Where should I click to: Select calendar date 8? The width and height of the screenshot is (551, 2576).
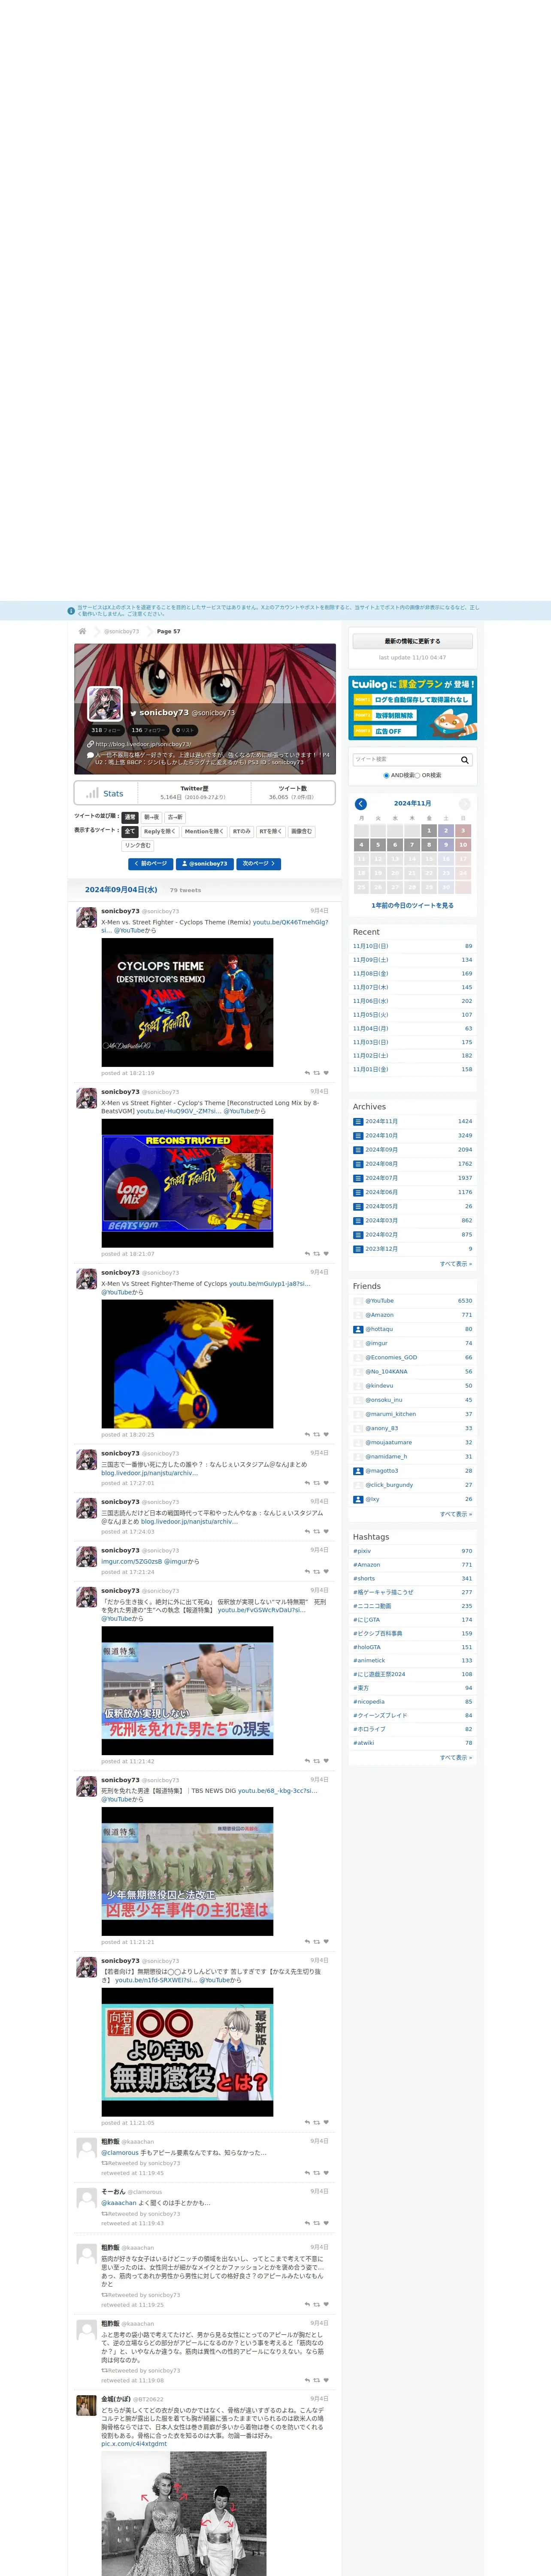(x=429, y=845)
